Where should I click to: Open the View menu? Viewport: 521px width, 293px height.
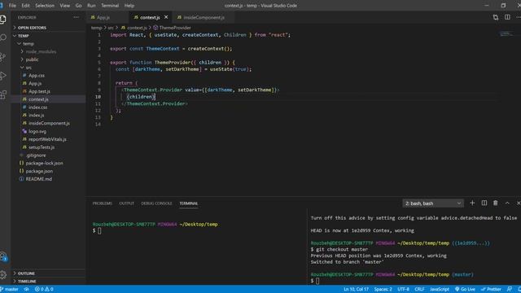point(65,6)
